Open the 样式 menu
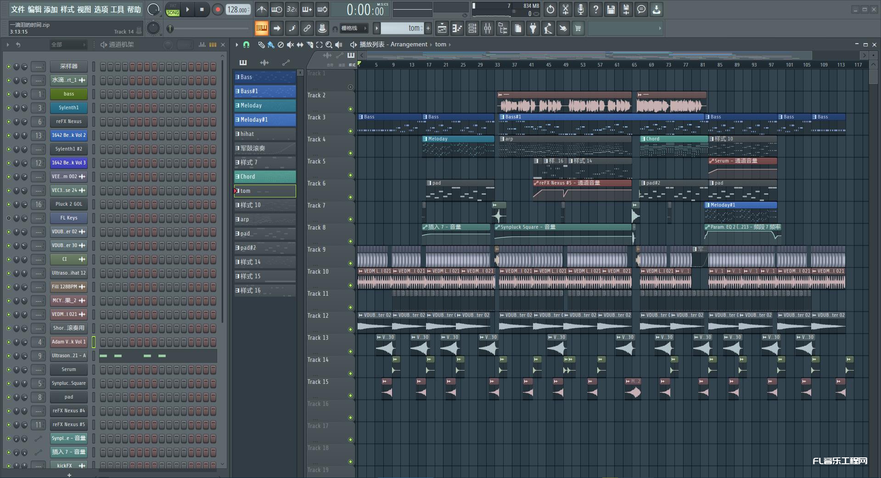 click(67, 9)
